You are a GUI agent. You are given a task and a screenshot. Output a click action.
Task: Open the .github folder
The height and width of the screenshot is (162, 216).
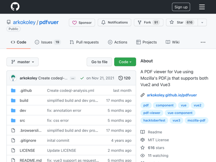coord(26,90)
